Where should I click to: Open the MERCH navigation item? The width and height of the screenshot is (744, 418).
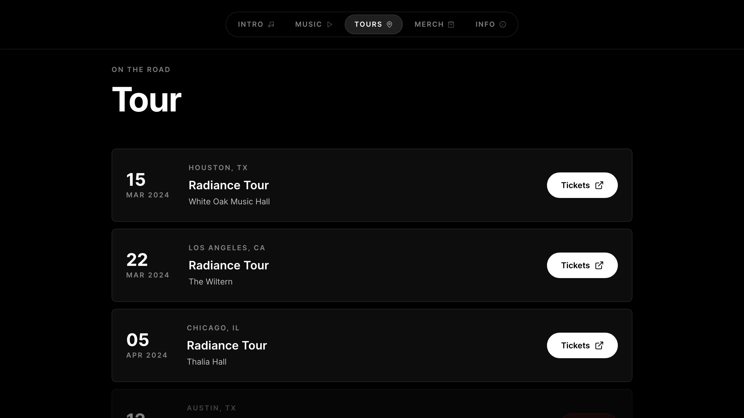[x=429, y=24]
